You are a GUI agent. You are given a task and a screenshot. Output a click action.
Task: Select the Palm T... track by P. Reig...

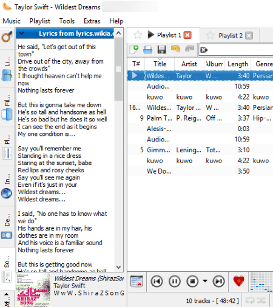(200, 118)
